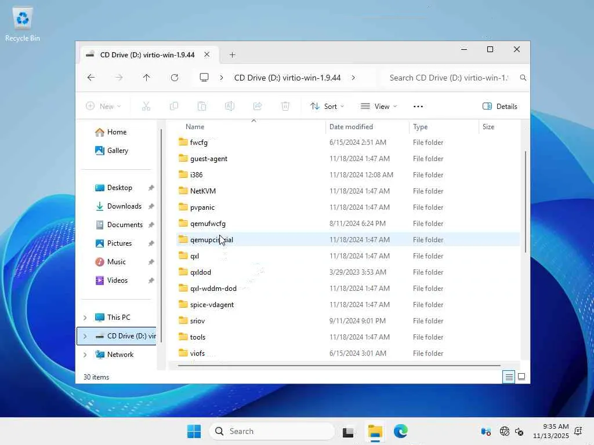Add a new Explorer tab
Image resolution: width=594 pixels, height=445 pixels.
[x=232, y=55]
